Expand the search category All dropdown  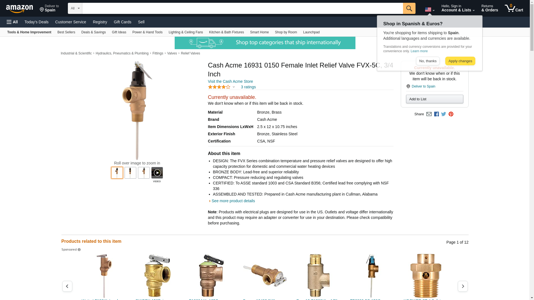(x=75, y=8)
